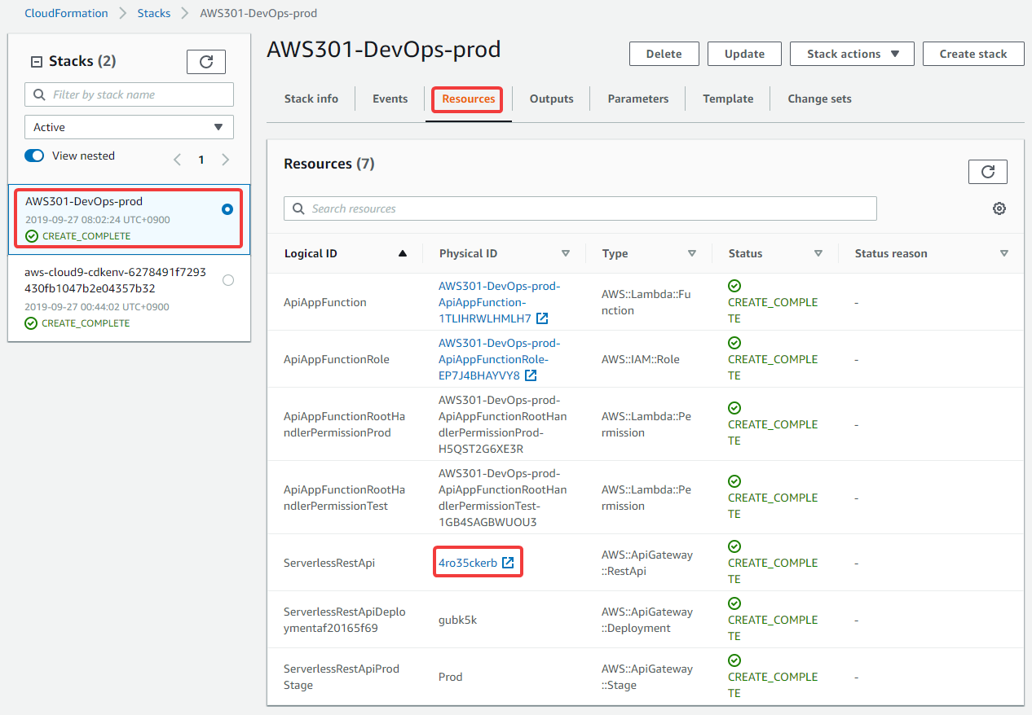This screenshot has height=715, width=1032.
Task: Go to previous stacks page
Action: [x=177, y=160]
